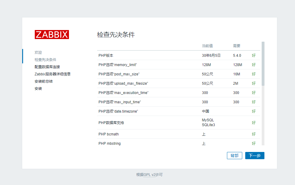The width and height of the screenshot is (295, 185).
Task: Click 好 status in memory_limit row
Action: tap(254, 65)
